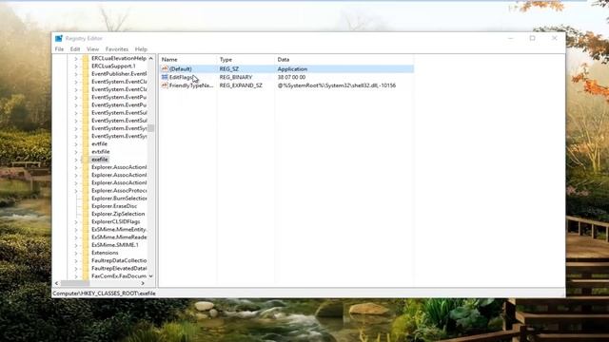Select the Explorer.EraseDisc tree key
Screen dimensions: 609x342
pos(114,206)
